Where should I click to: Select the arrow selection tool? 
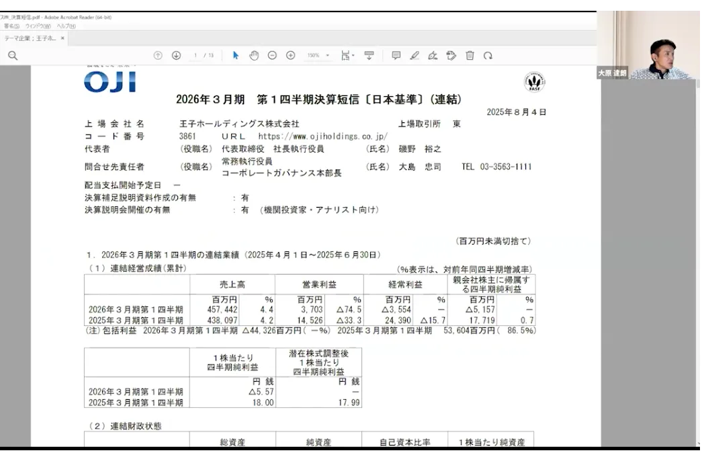[x=236, y=56]
